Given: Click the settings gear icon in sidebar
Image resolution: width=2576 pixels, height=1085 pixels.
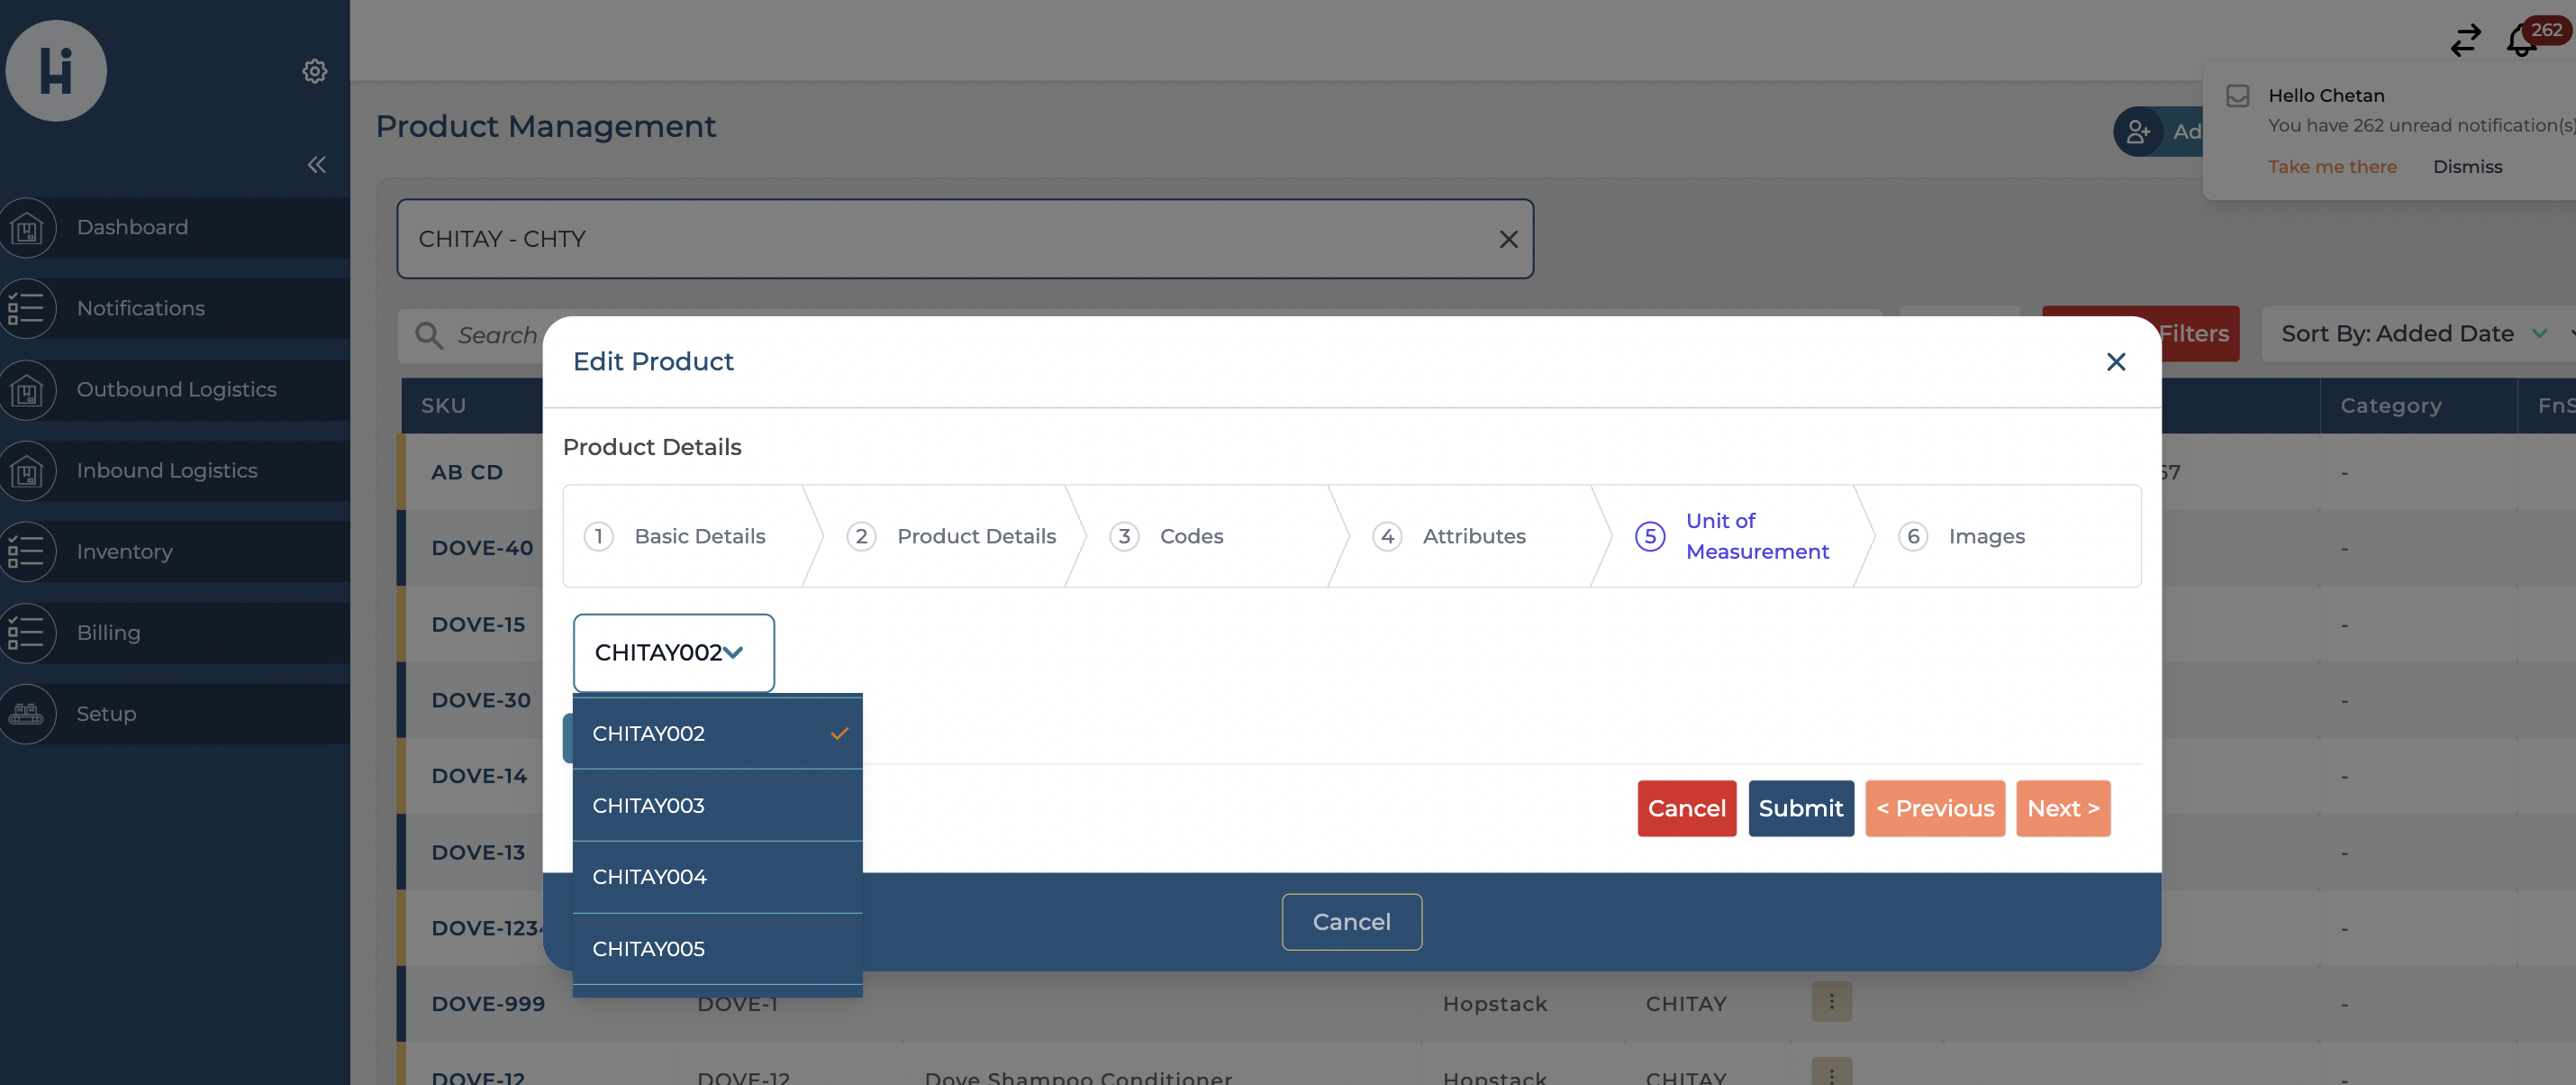Looking at the screenshot, I should 315,71.
